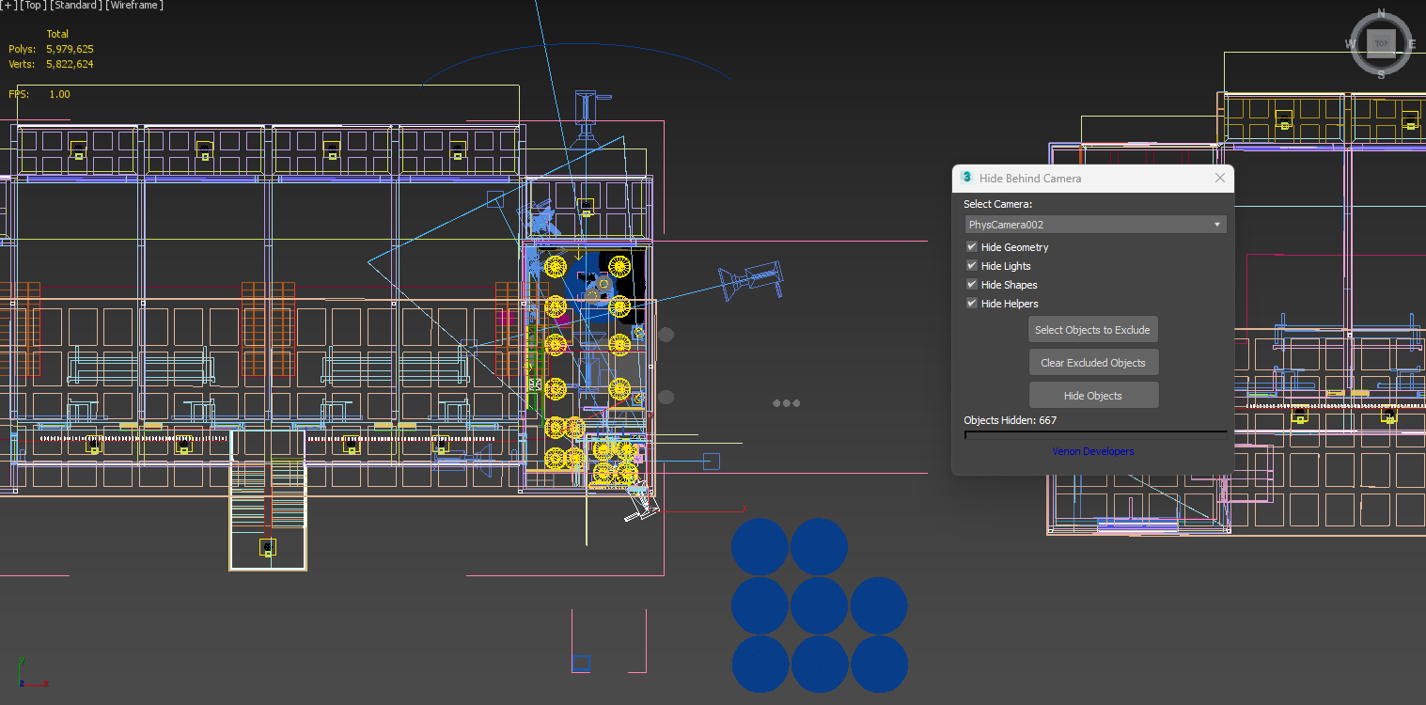Click the ViewCube TOP face
The image size is (1426, 705).
click(x=1380, y=43)
